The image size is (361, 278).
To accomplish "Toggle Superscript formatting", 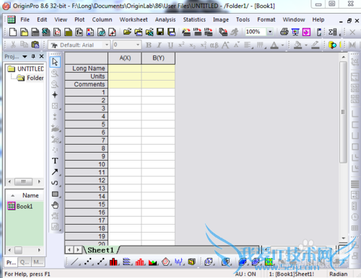I will 181,45.
